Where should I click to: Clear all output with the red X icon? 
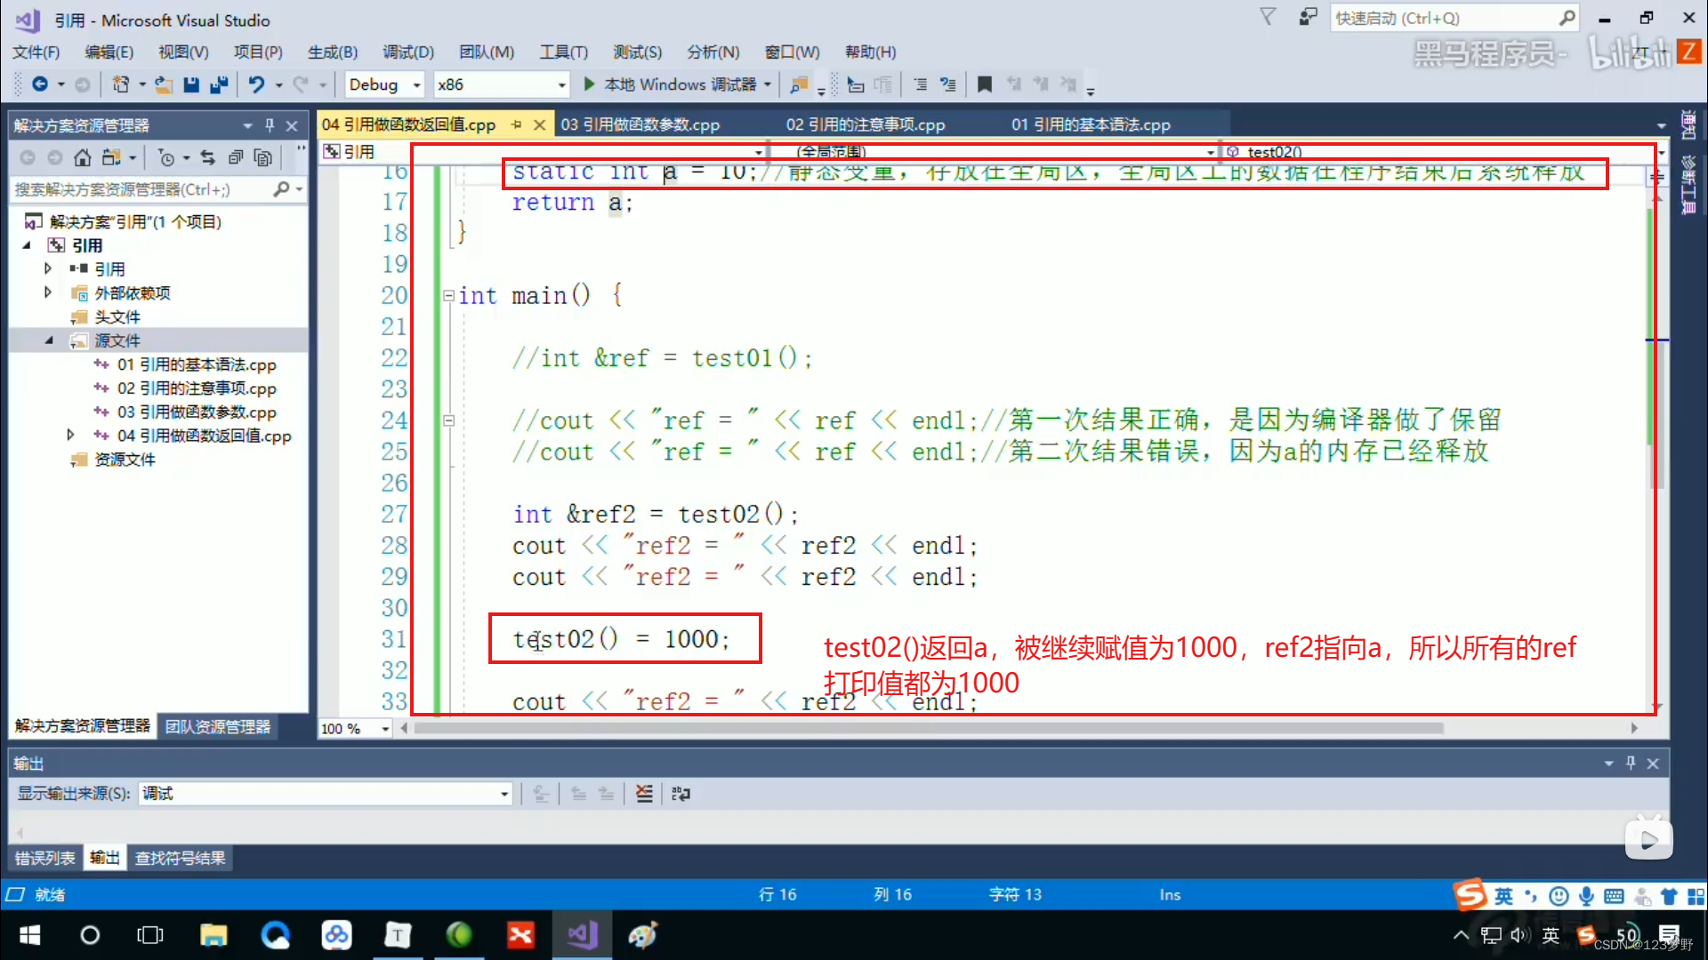[x=644, y=794]
